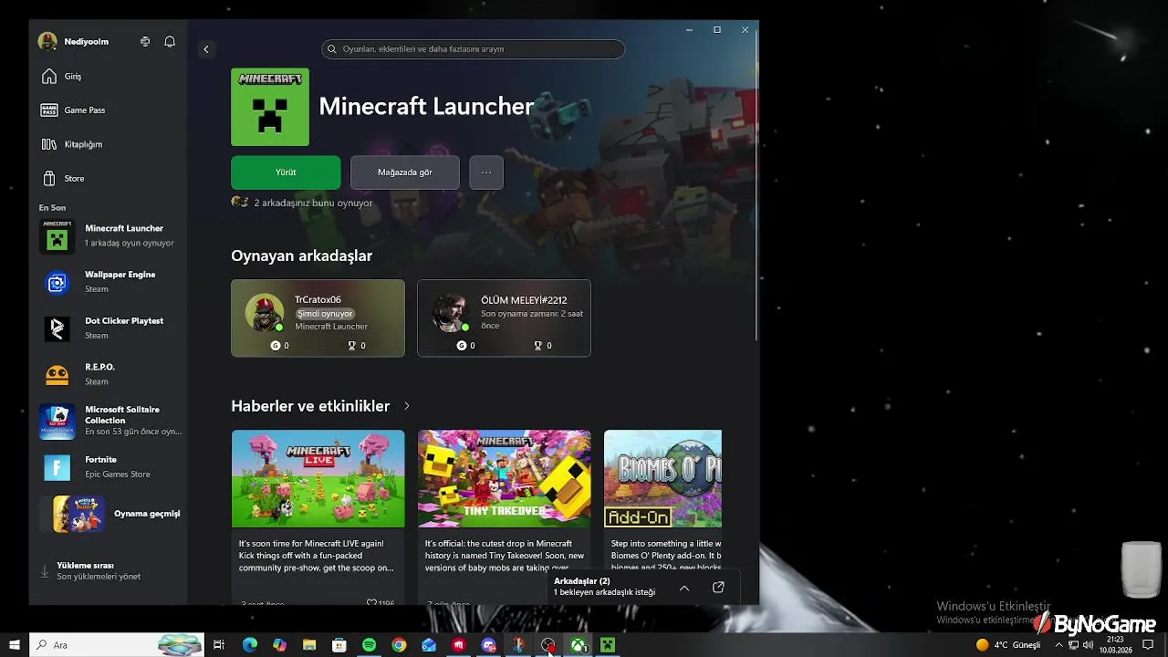
Task: Open the notifications bell
Action: (x=170, y=42)
